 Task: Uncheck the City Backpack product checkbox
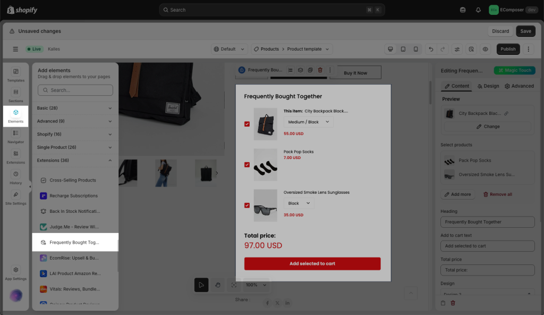click(247, 124)
